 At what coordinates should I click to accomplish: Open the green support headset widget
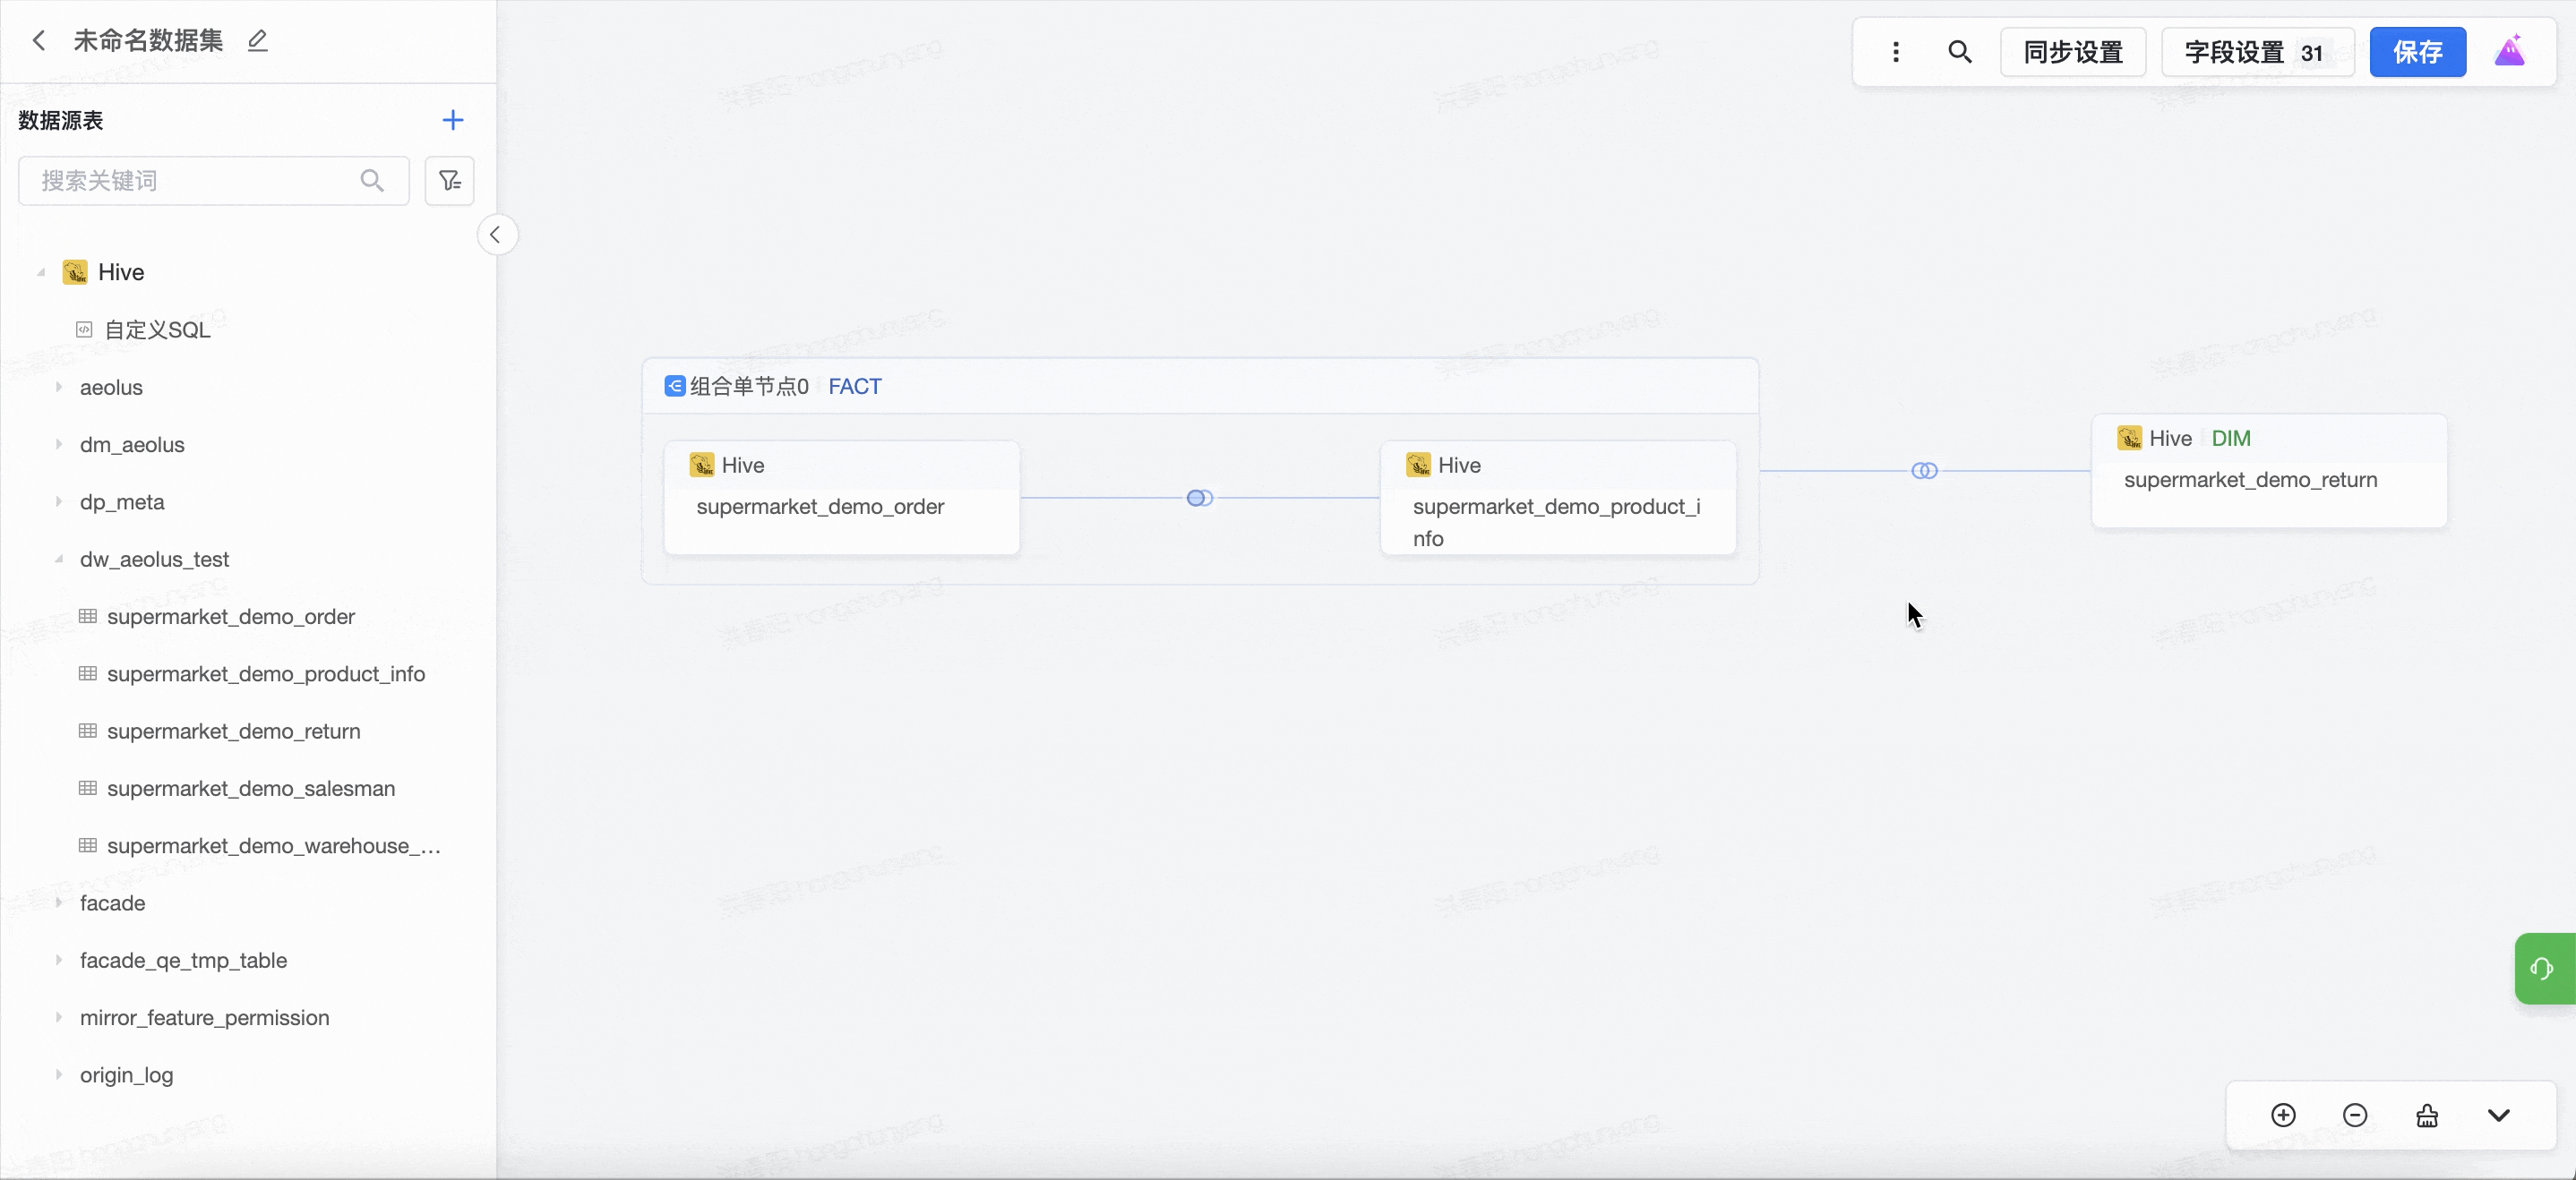coord(2543,968)
